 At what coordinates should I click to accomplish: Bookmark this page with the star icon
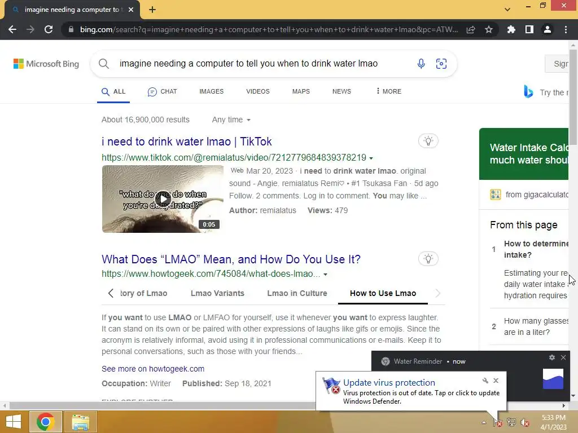[x=489, y=29]
